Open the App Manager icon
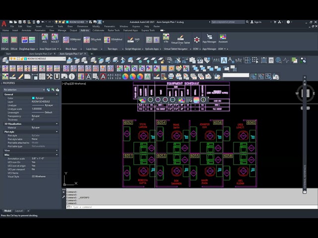 tap(209, 38)
